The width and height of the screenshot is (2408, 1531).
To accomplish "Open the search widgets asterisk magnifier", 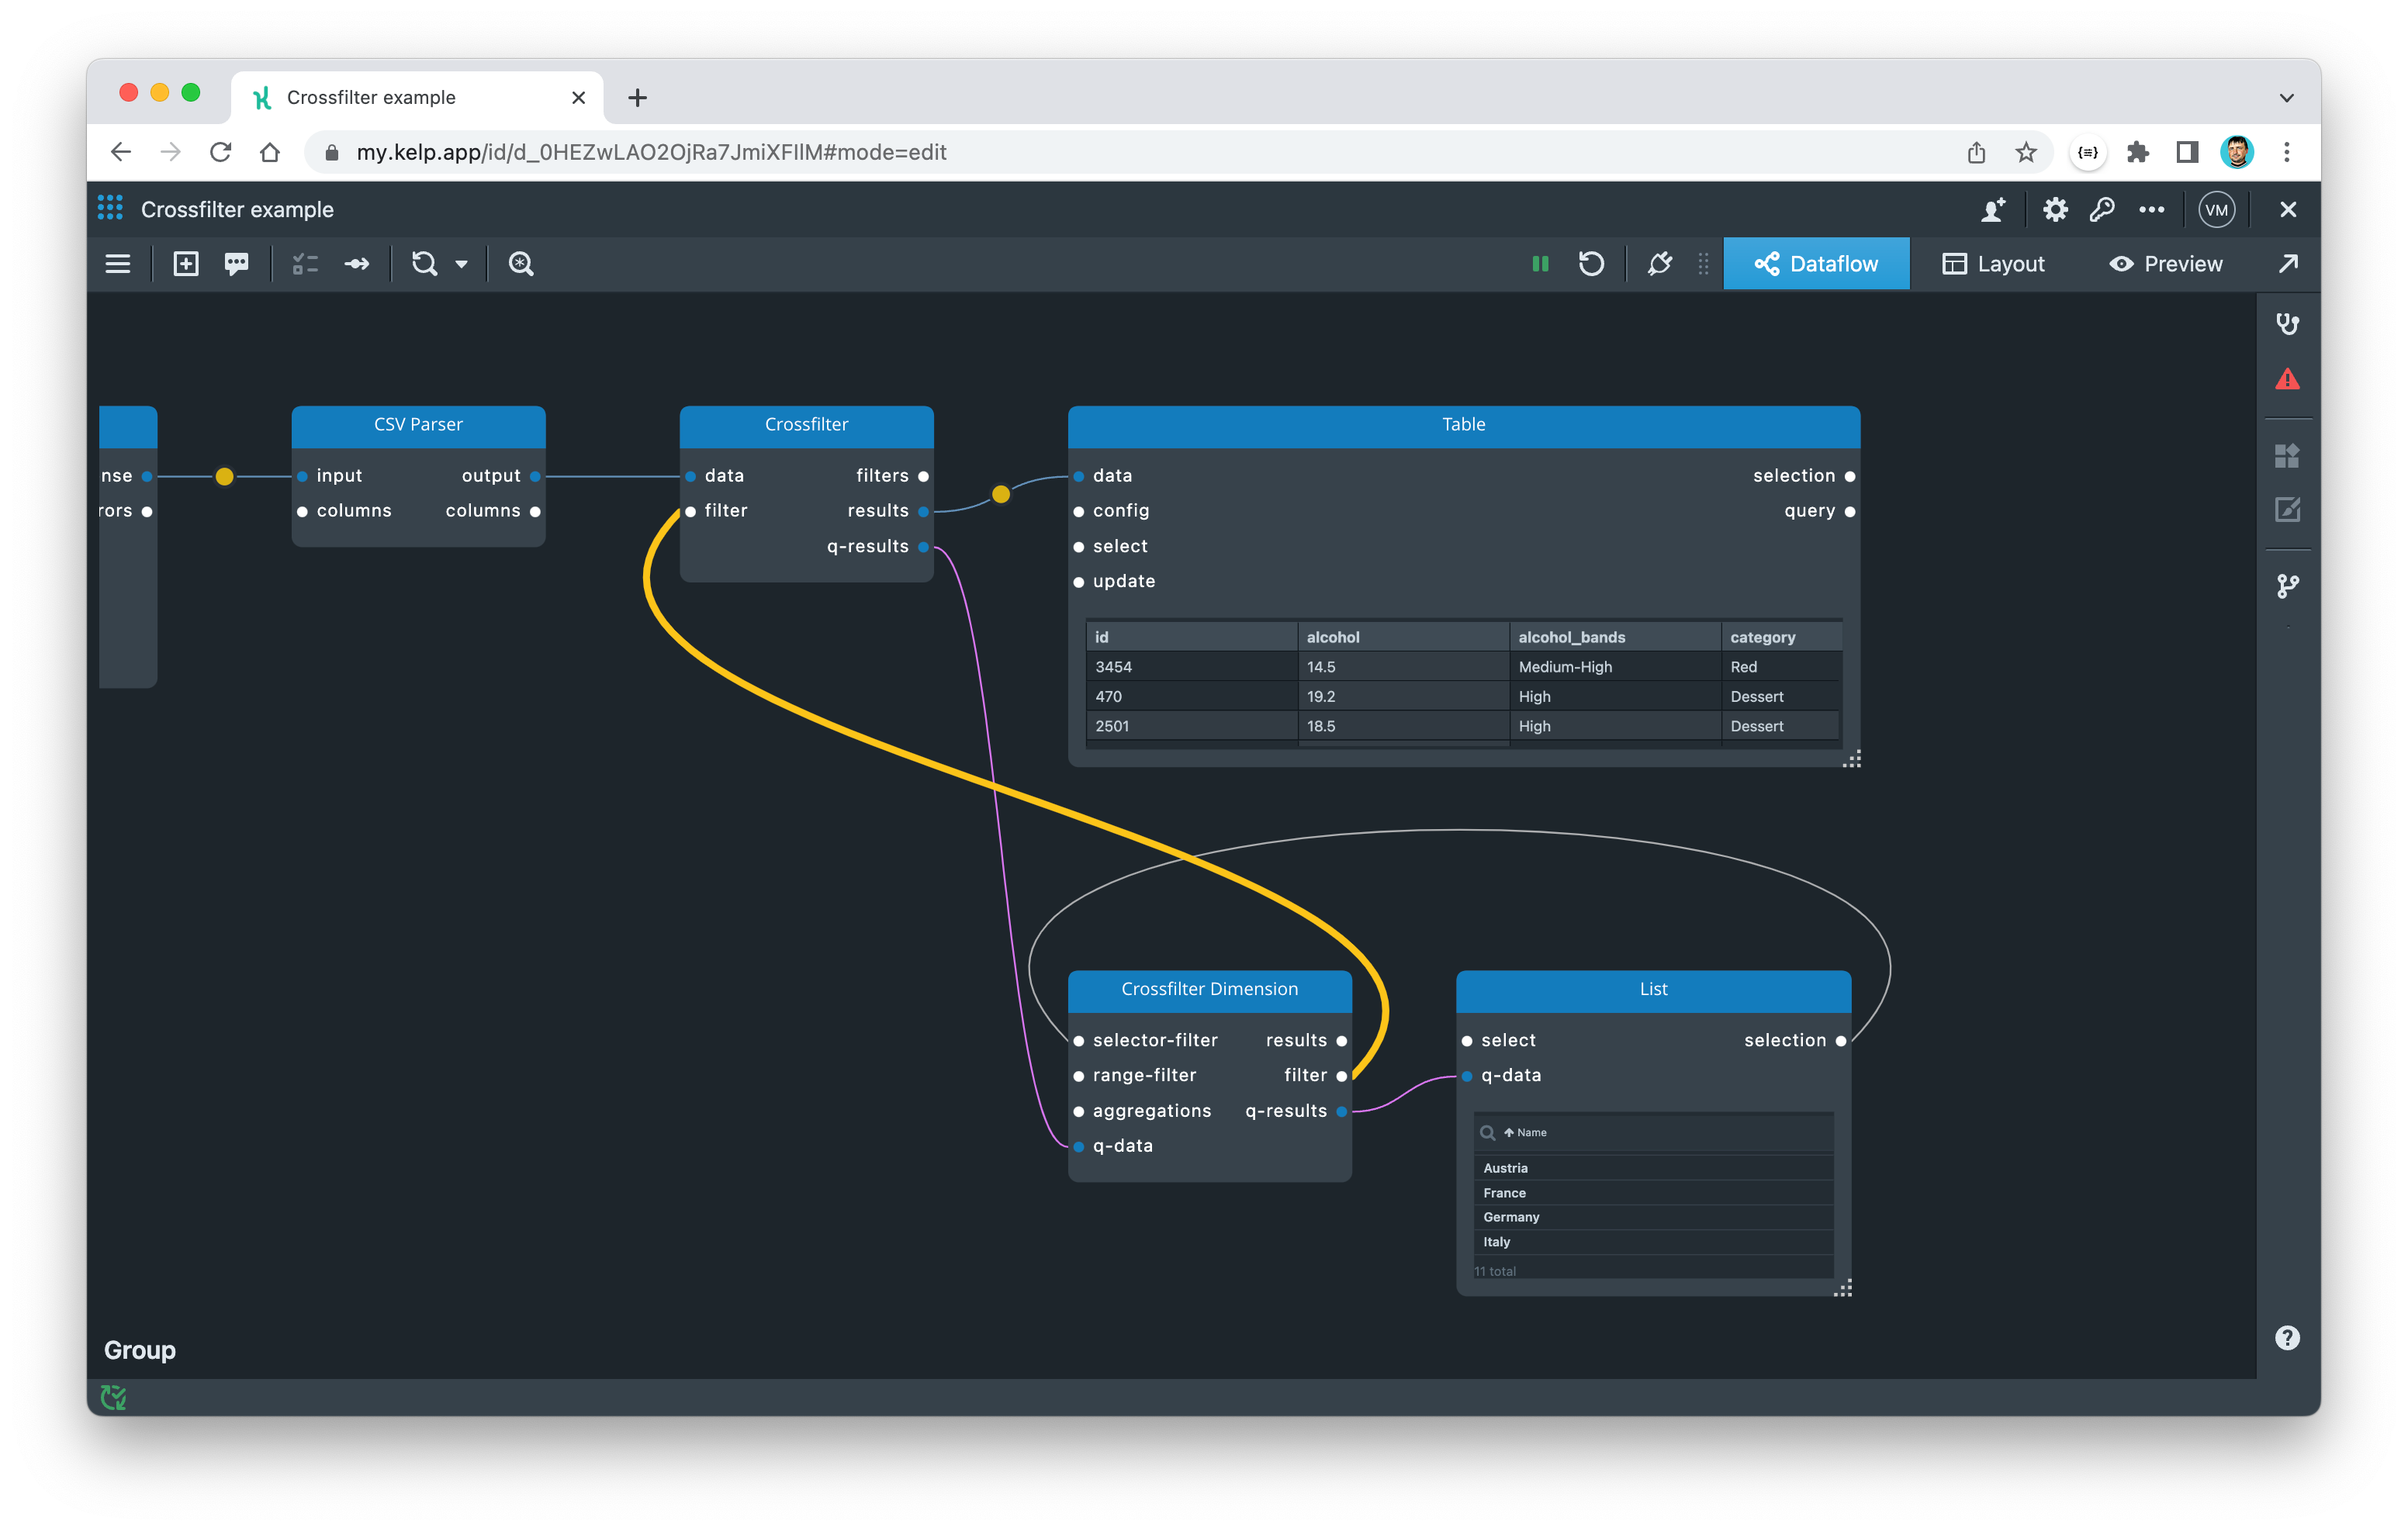I will click(521, 264).
